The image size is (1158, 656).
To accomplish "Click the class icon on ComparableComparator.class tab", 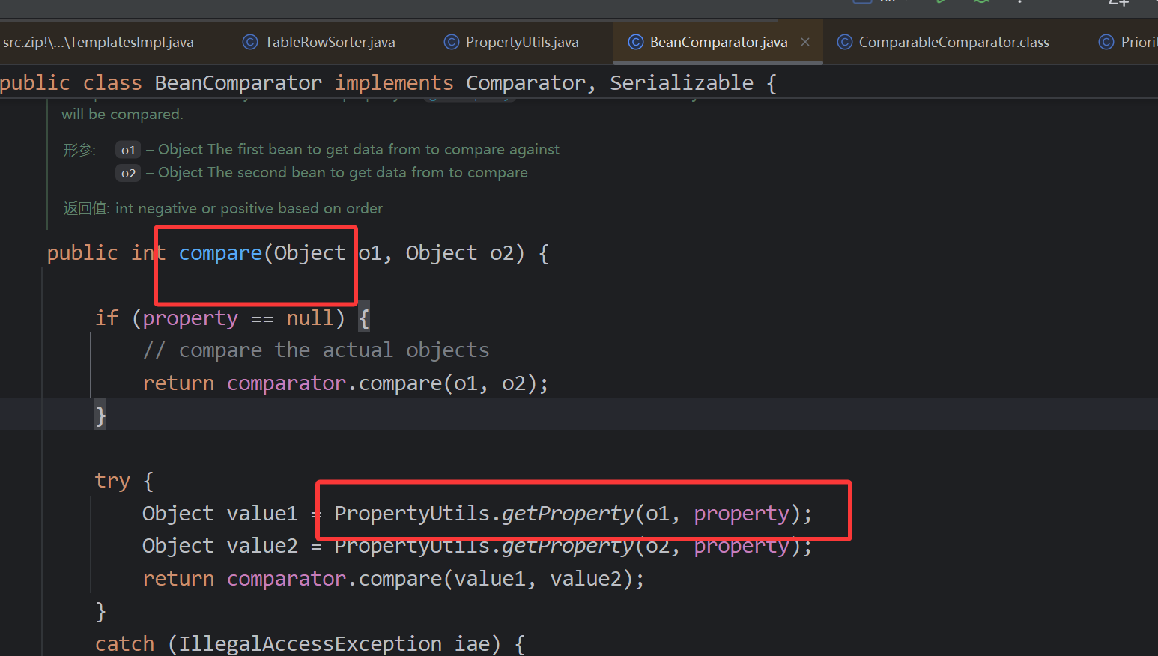I will click(x=844, y=43).
